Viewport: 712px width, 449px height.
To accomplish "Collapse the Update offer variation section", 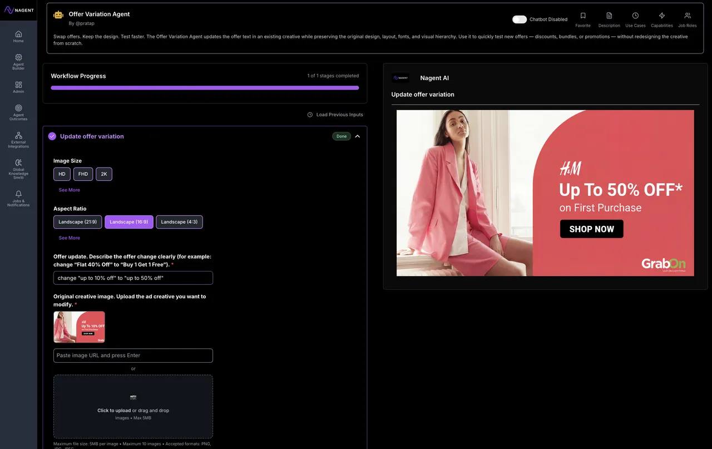I will tap(357, 136).
